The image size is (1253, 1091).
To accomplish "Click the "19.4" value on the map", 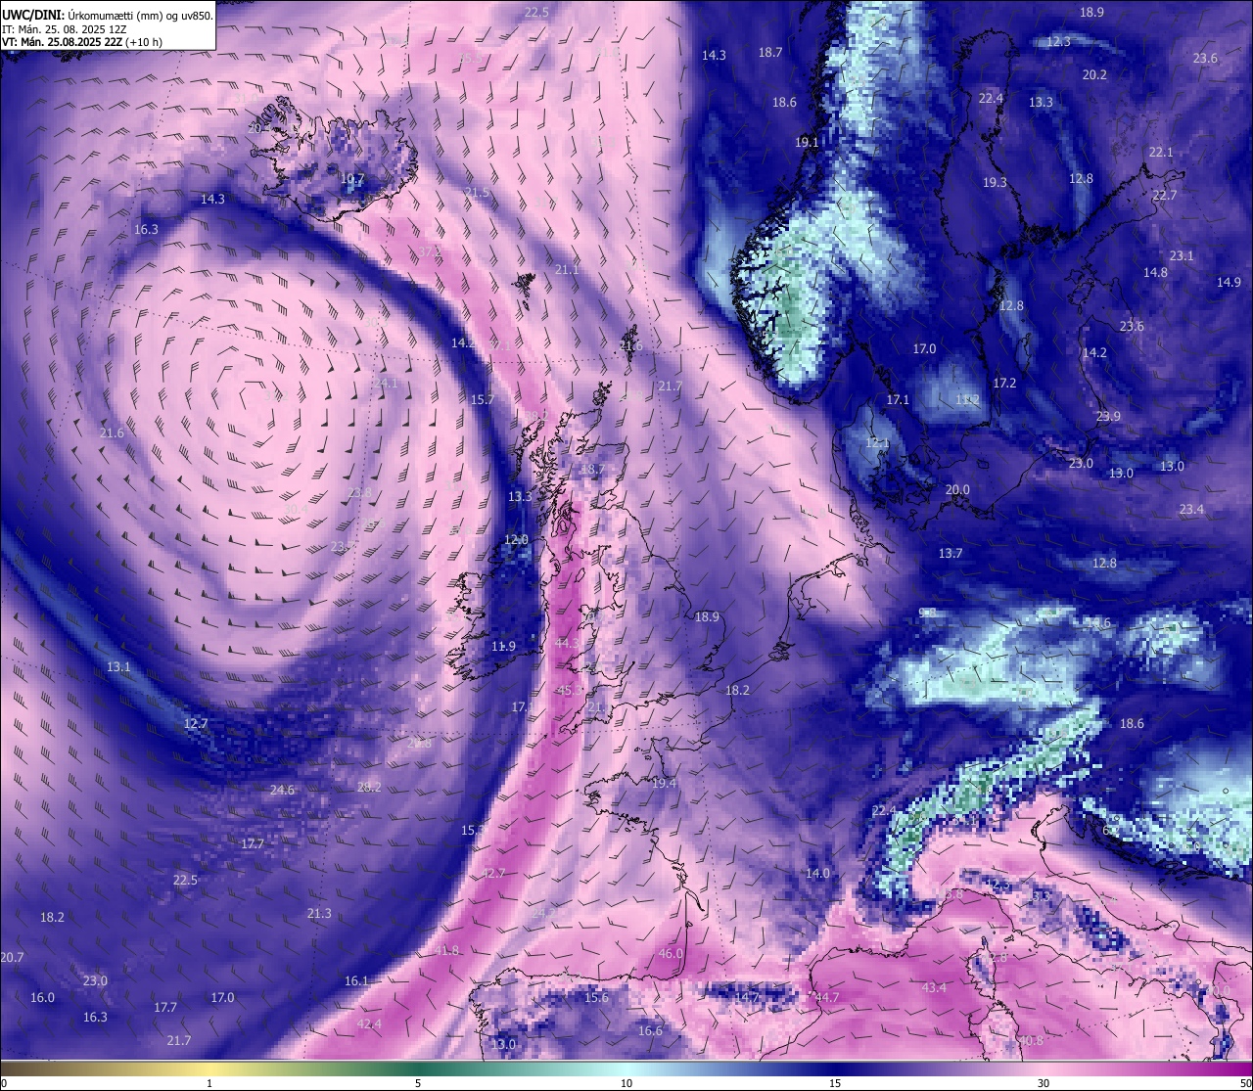I will (664, 783).
